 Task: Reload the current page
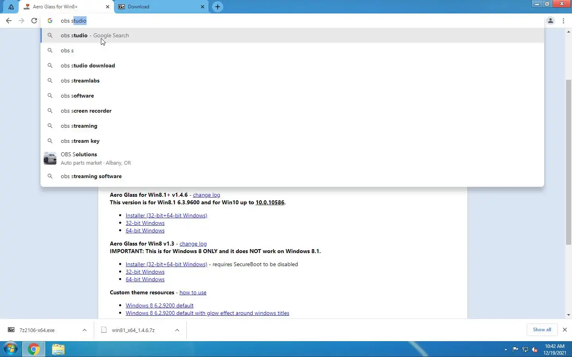[34, 21]
